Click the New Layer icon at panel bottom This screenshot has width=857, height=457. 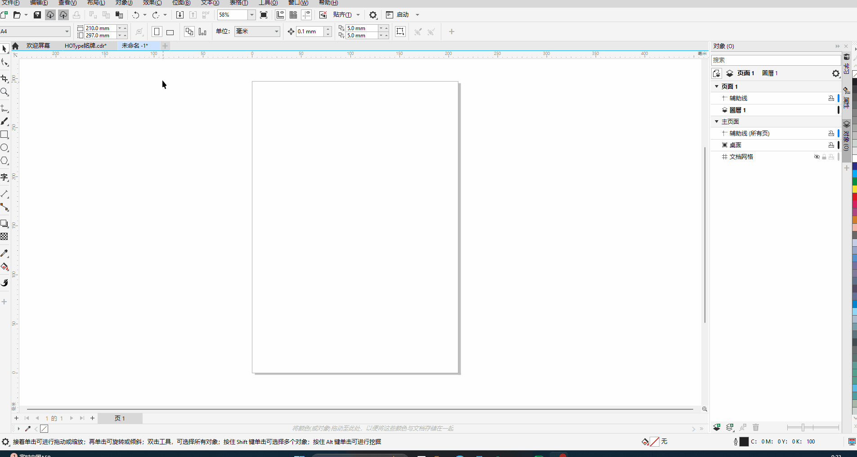(x=717, y=427)
